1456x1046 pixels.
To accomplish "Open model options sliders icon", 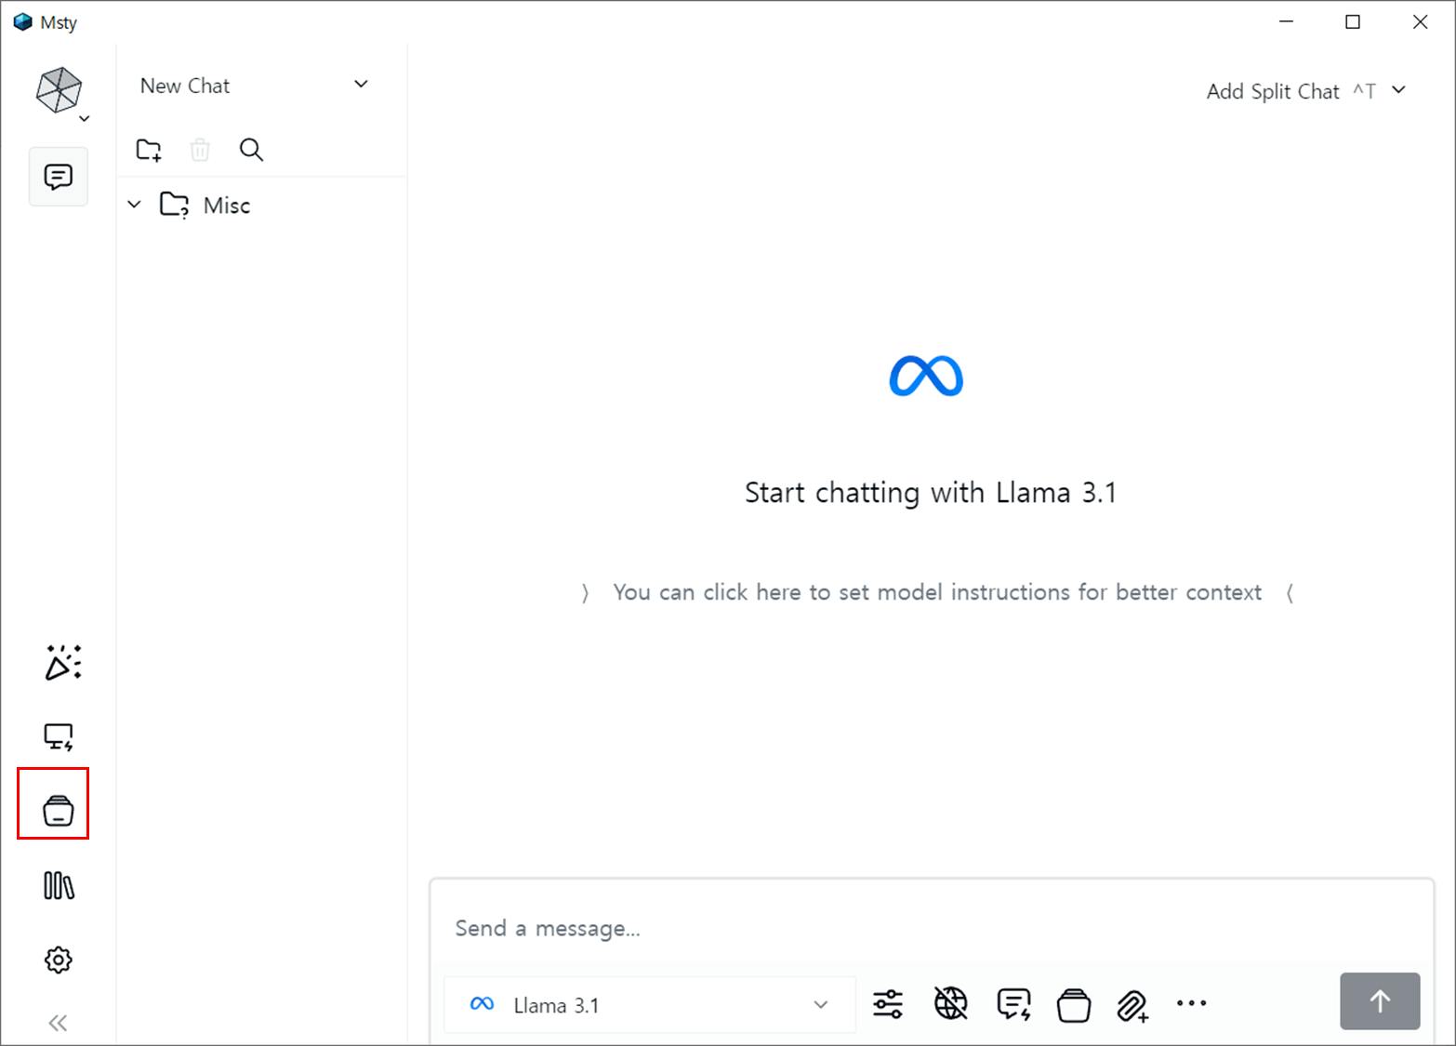I will pyautogui.click(x=888, y=1004).
